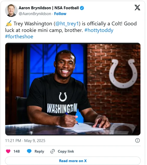Follow Aaron Brynildson

point(60,14)
